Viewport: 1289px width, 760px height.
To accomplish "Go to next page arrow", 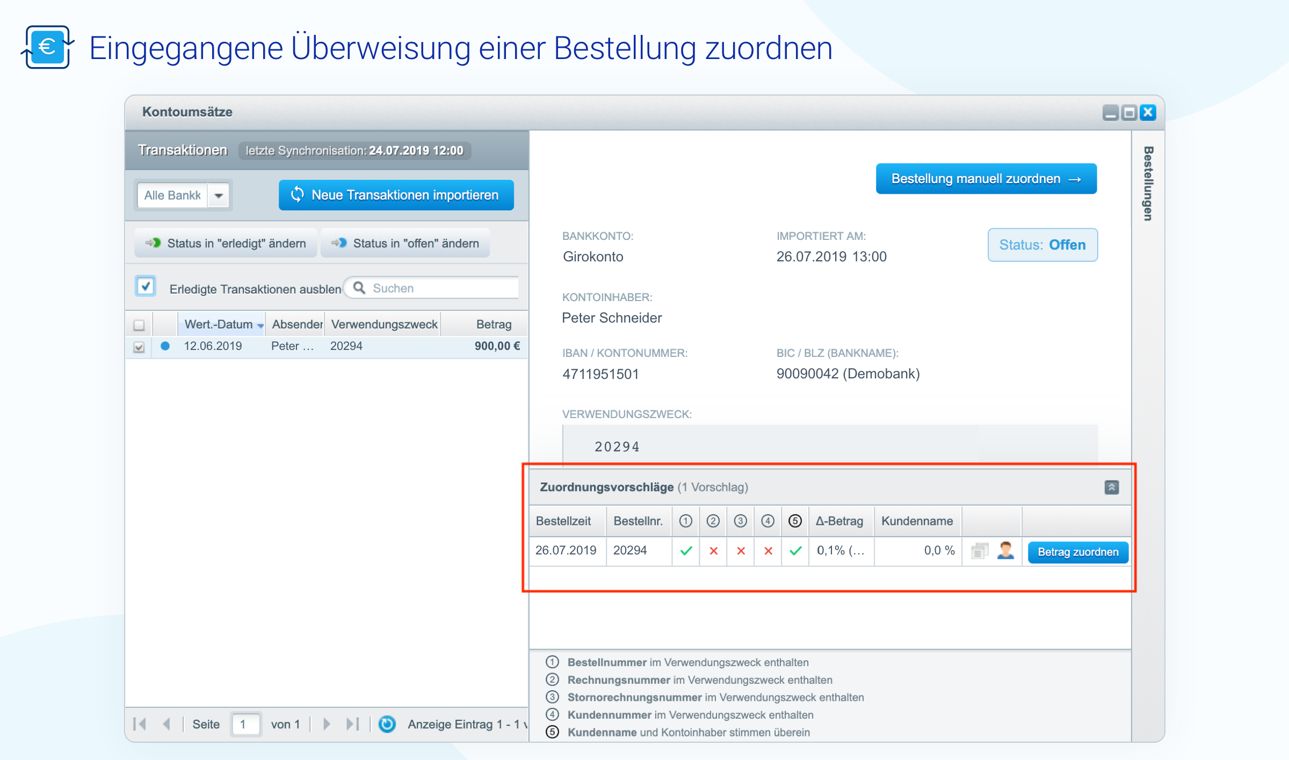I will pyautogui.click(x=326, y=724).
